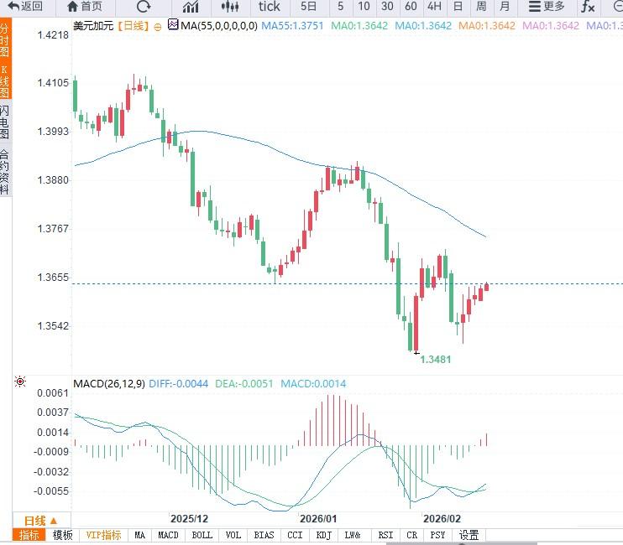Click the 1.3481 low price marker
The height and width of the screenshot is (545, 623).
(435, 359)
